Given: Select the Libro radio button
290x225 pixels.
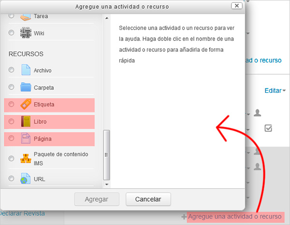Looking at the screenshot, I should tap(12, 121).
